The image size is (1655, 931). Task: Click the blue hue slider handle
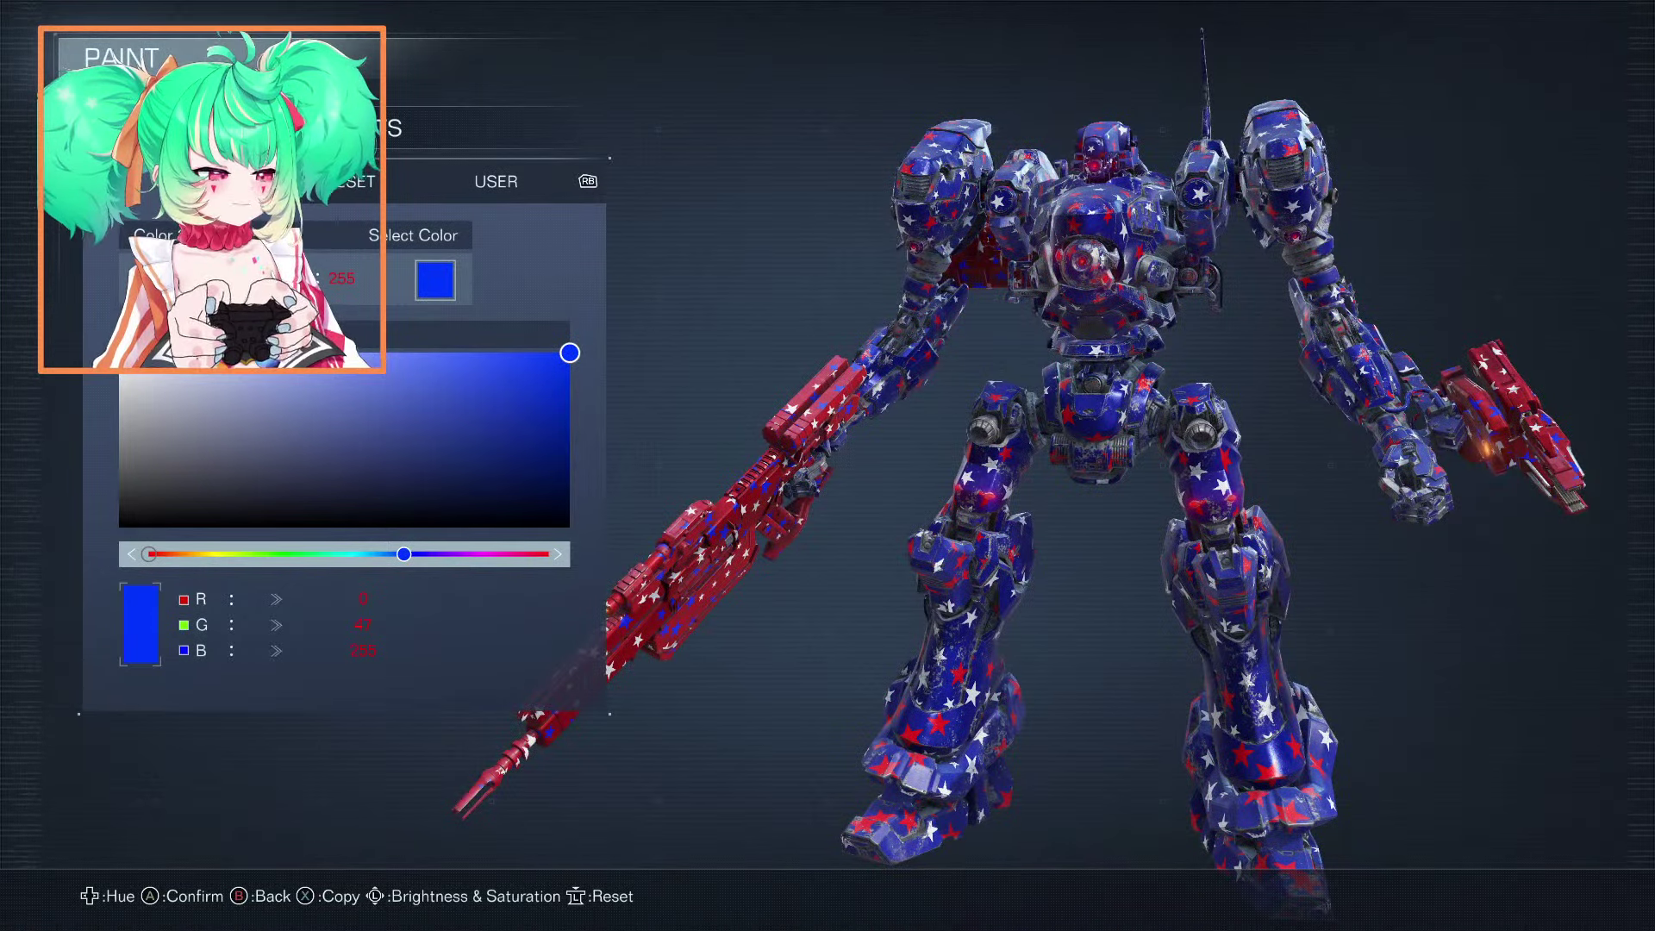[404, 554]
